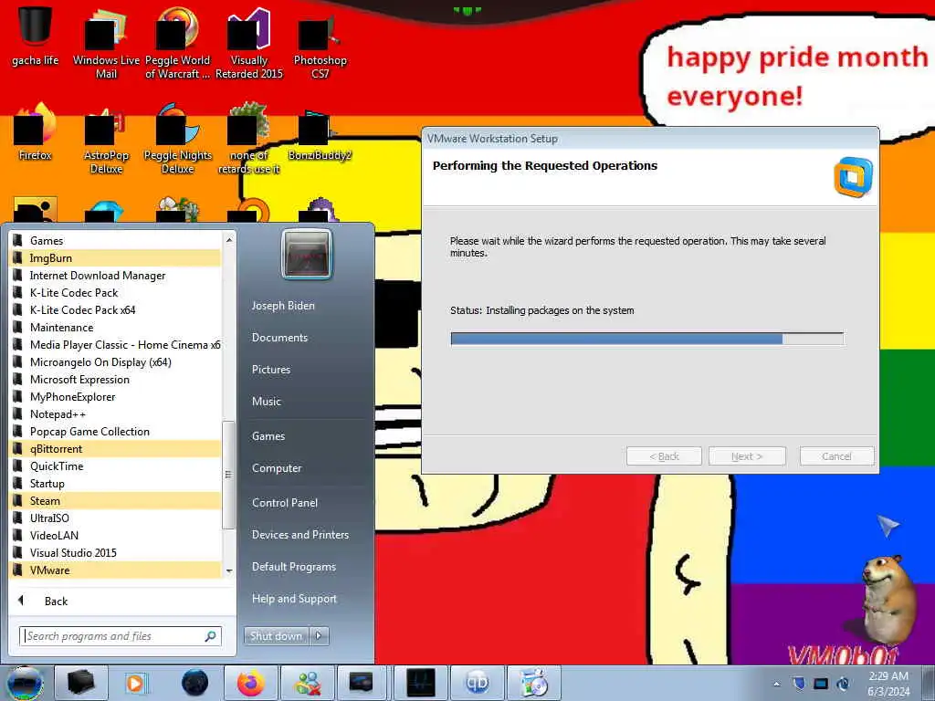
Task: Click the Shut down button
Action: 276,636
